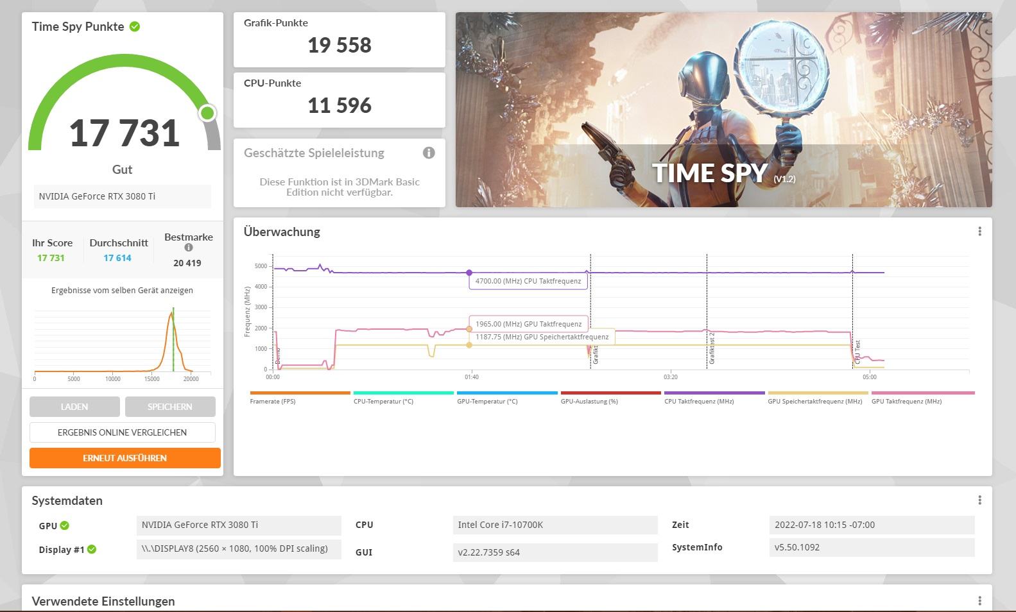The height and width of the screenshot is (612, 1016).
Task: Click CPU-Punkte score 11 596
Action: tap(340, 105)
